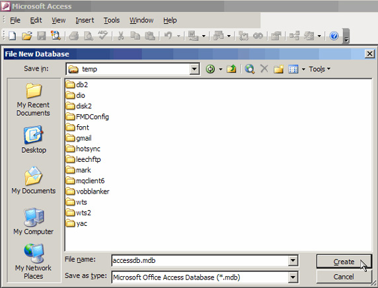Select the leechftp folder
The width and height of the screenshot is (378, 288).
coord(83,159)
